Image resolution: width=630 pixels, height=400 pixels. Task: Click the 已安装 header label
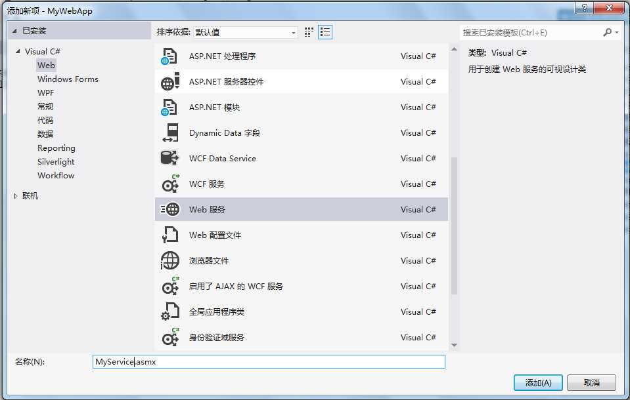pyautogui.click(x=34, y=31)
